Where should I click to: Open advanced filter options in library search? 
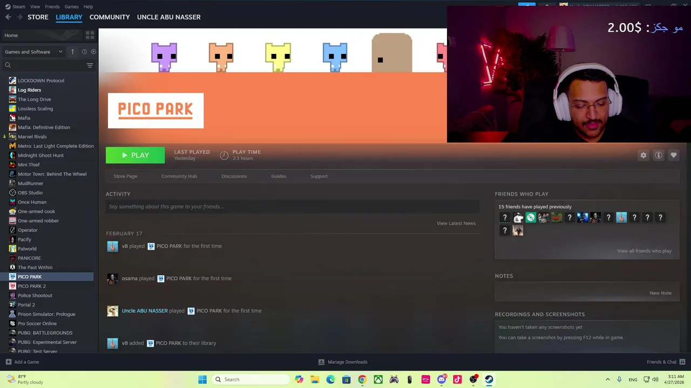[90, 65]
